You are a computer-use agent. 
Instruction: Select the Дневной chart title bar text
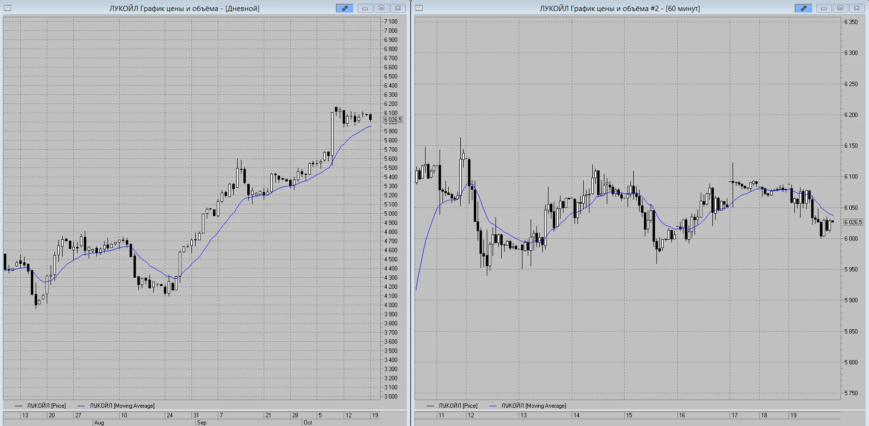[x=184, y=9]
